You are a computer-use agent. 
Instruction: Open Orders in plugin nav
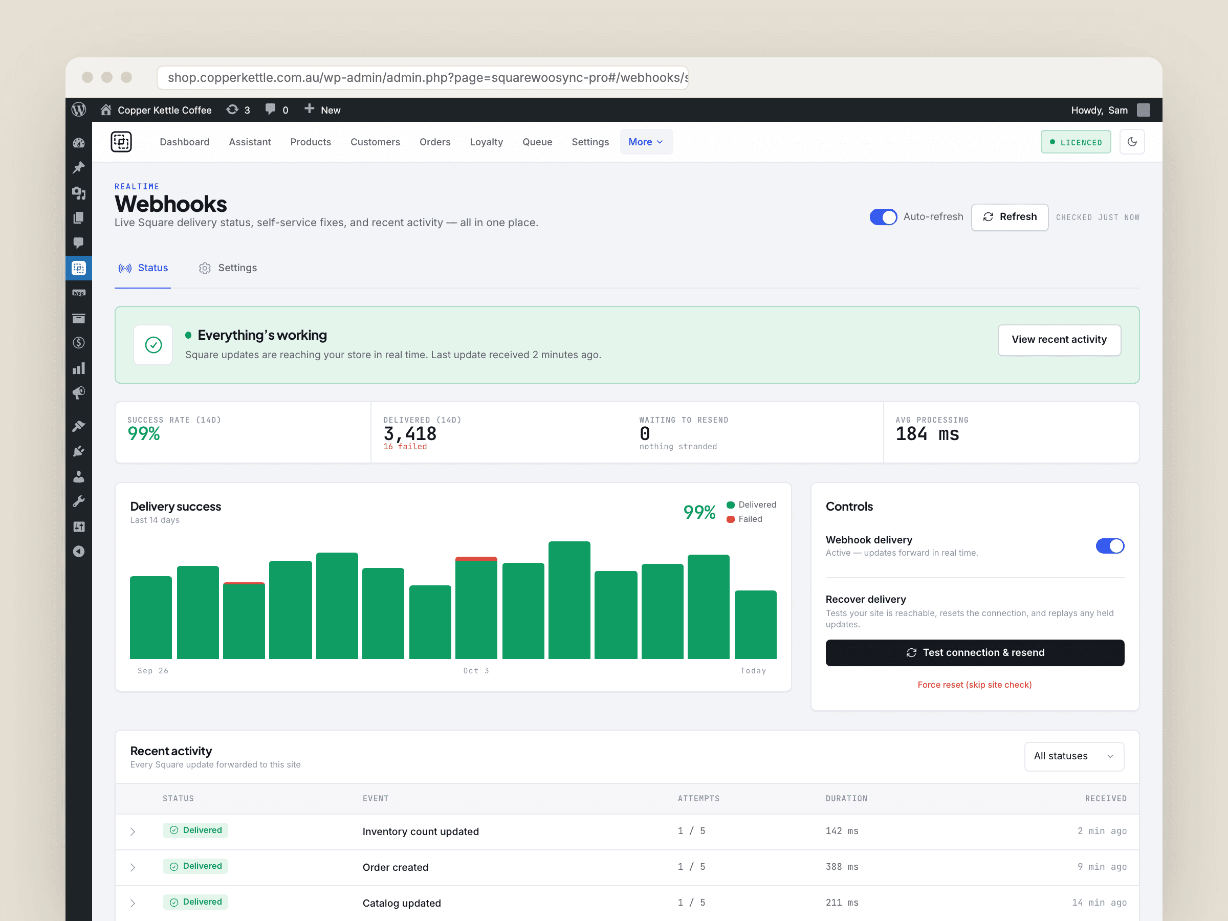435,142
